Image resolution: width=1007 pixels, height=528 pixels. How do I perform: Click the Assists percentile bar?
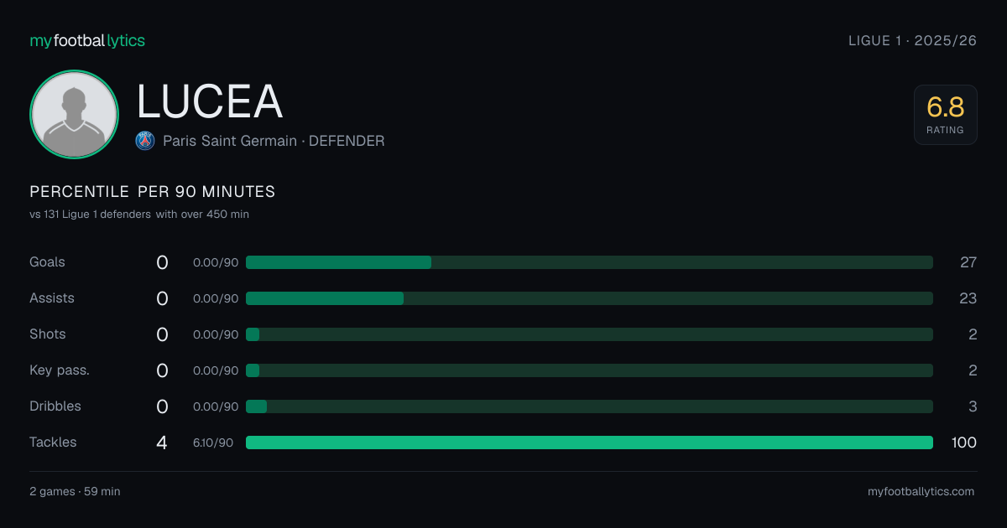[x=589, y=298]
